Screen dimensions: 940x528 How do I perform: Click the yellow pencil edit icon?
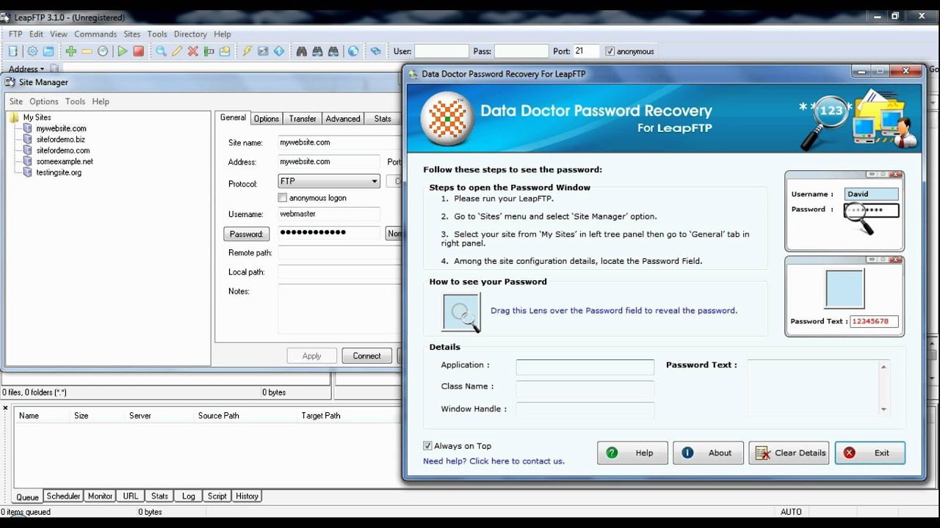pyautogui.click(x=177, y=51)
